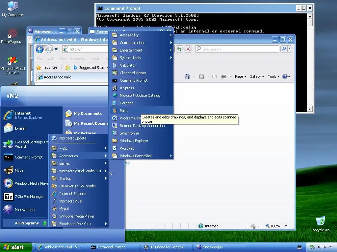Expand the Communications submenu

click(x=142, y=43)
